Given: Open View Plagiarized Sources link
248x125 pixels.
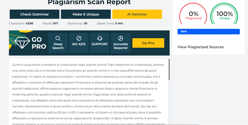Looking at the screenshot, I should coord(201,47).
